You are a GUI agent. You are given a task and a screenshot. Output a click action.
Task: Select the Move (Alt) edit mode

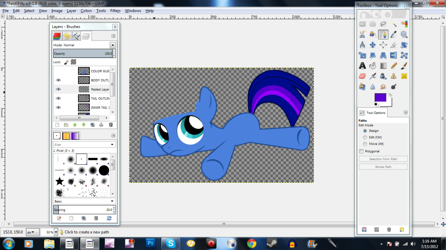(365, 144)
